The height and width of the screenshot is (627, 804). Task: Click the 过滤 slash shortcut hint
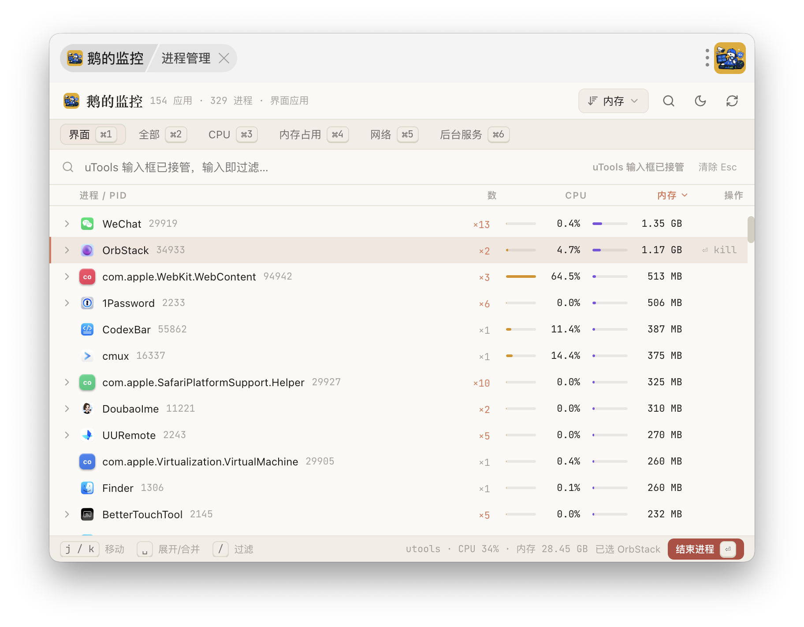[x=233, y=549]
